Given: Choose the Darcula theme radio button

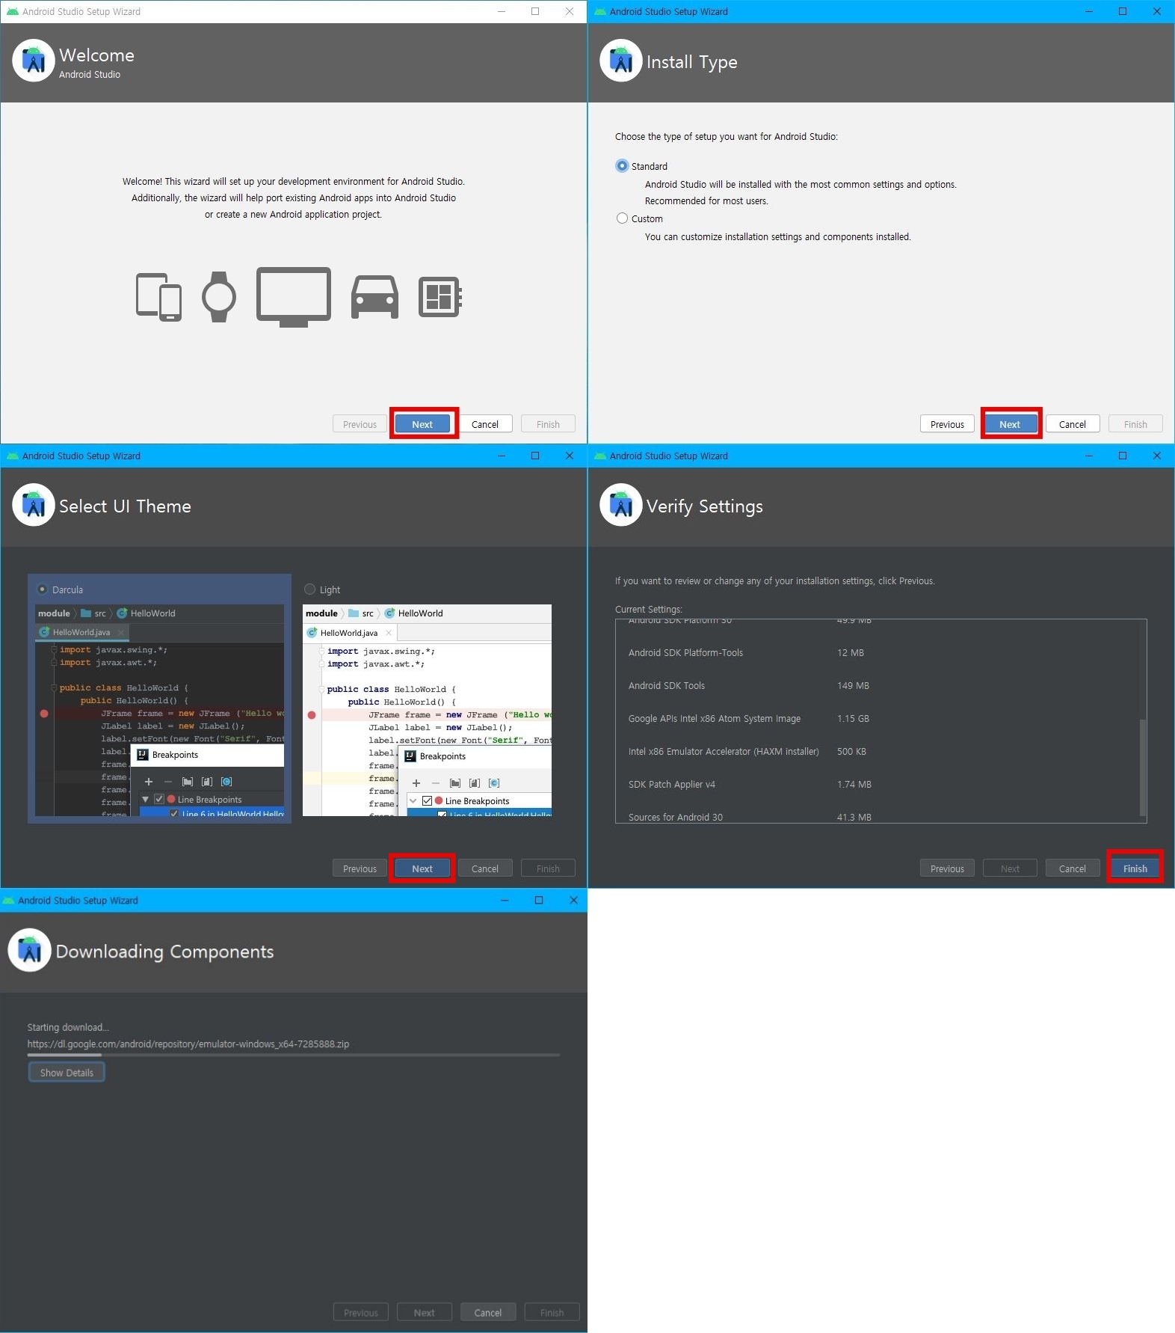Looking at the screenshot, I should 43,589.
